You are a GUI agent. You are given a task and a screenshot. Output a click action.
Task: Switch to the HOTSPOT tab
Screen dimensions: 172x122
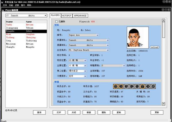[x=67, y=16]
